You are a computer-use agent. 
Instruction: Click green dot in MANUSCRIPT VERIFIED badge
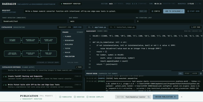point(61,4)
